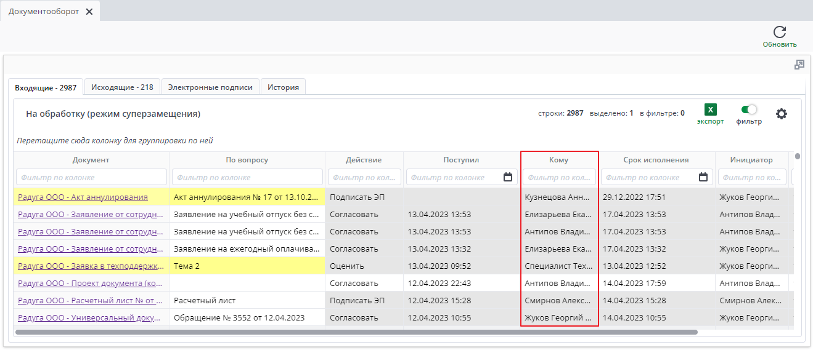Click 14.04.2023 17:59 deadline cell

click(x=656, y=284)
